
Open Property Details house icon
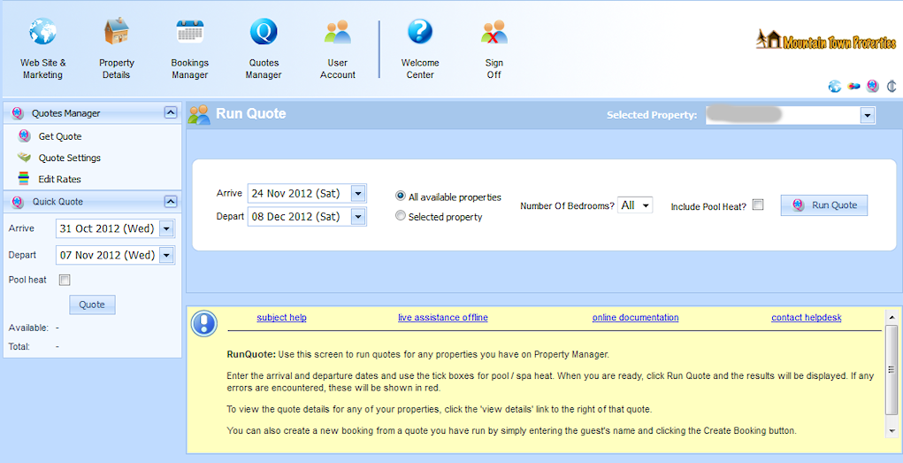click(117, 31)
